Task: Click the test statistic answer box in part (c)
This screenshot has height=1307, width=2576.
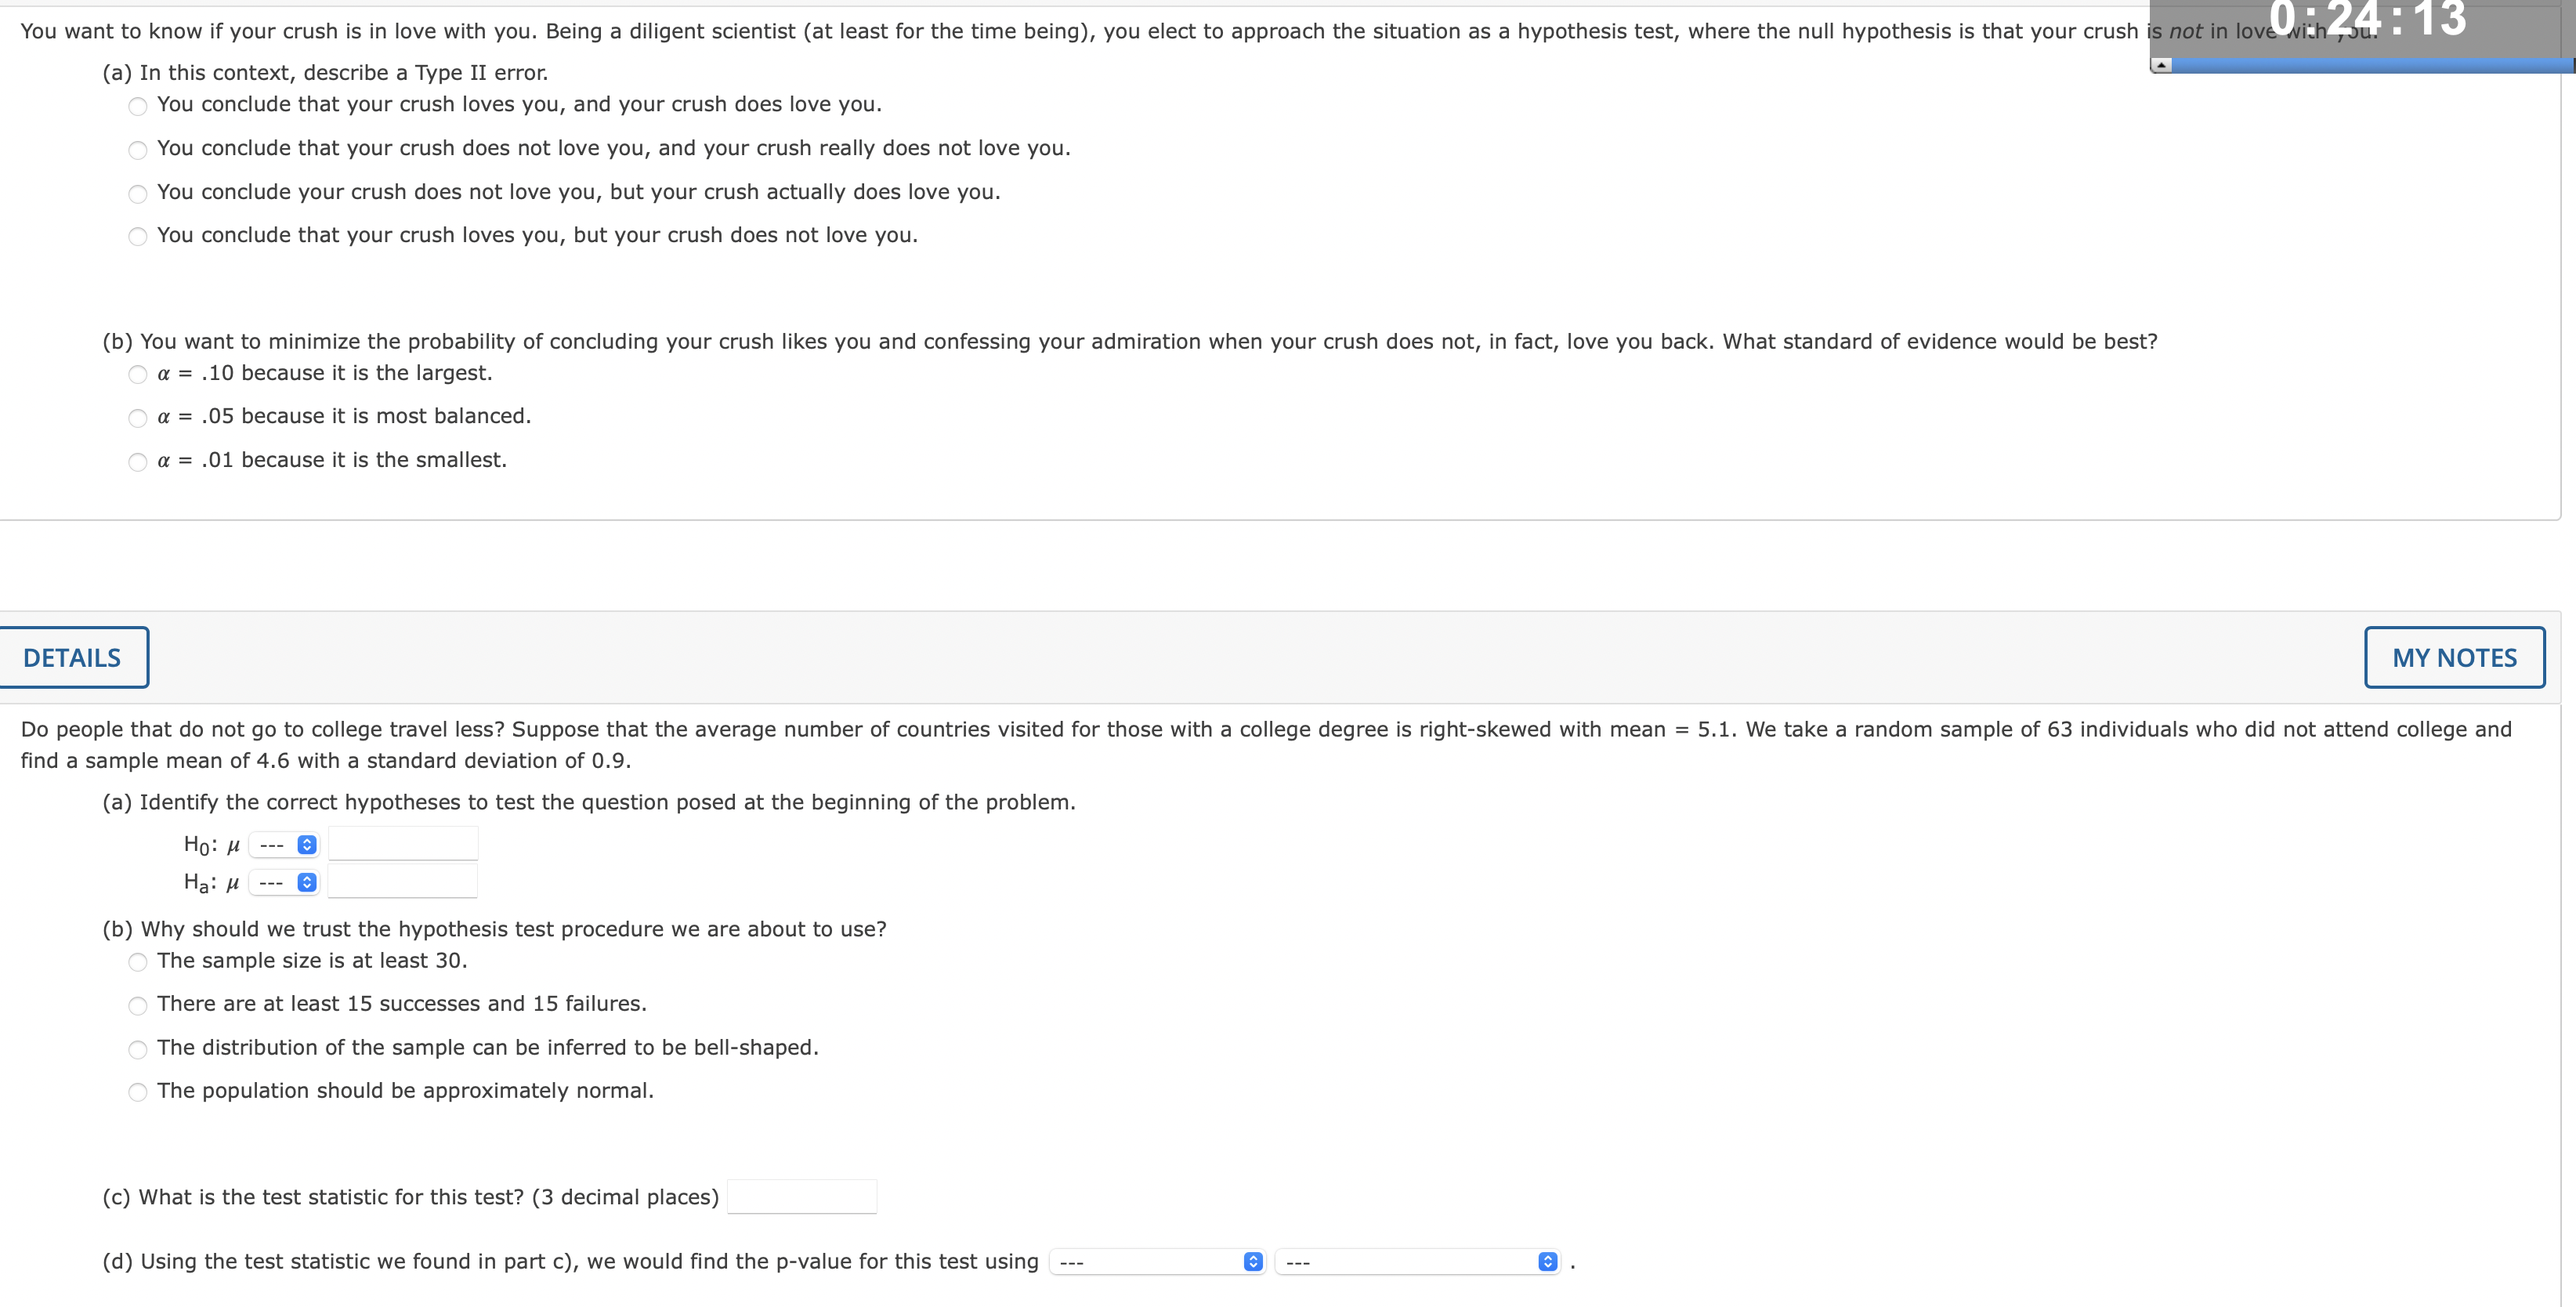Action: (801, 1195)
